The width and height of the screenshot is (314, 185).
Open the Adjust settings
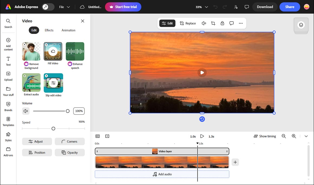pos(37,141)
